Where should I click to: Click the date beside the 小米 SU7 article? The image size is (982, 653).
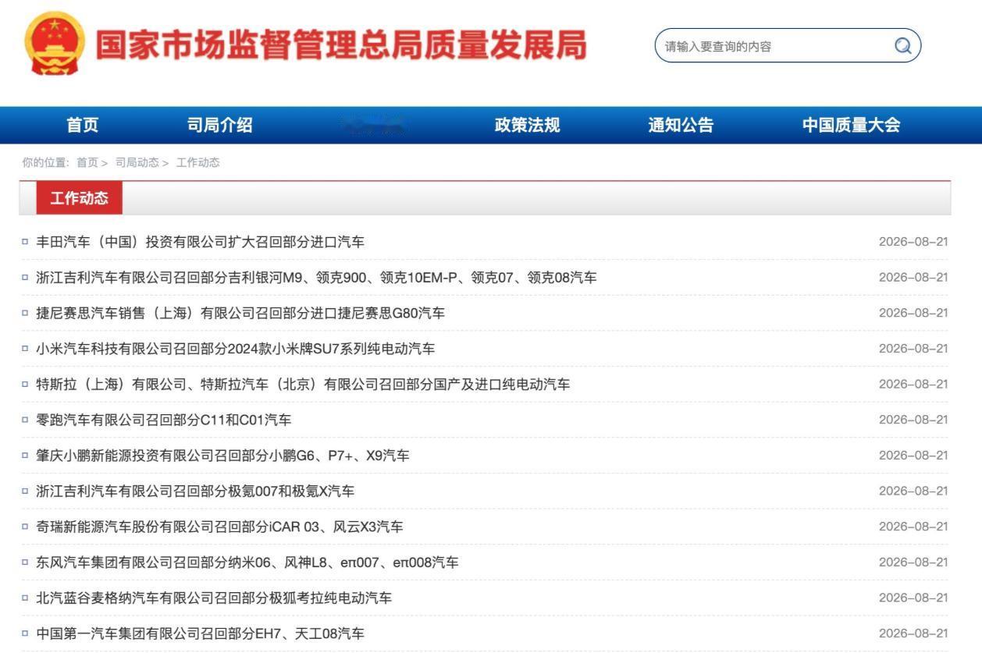pyautogui.click(x=913, y=349)
